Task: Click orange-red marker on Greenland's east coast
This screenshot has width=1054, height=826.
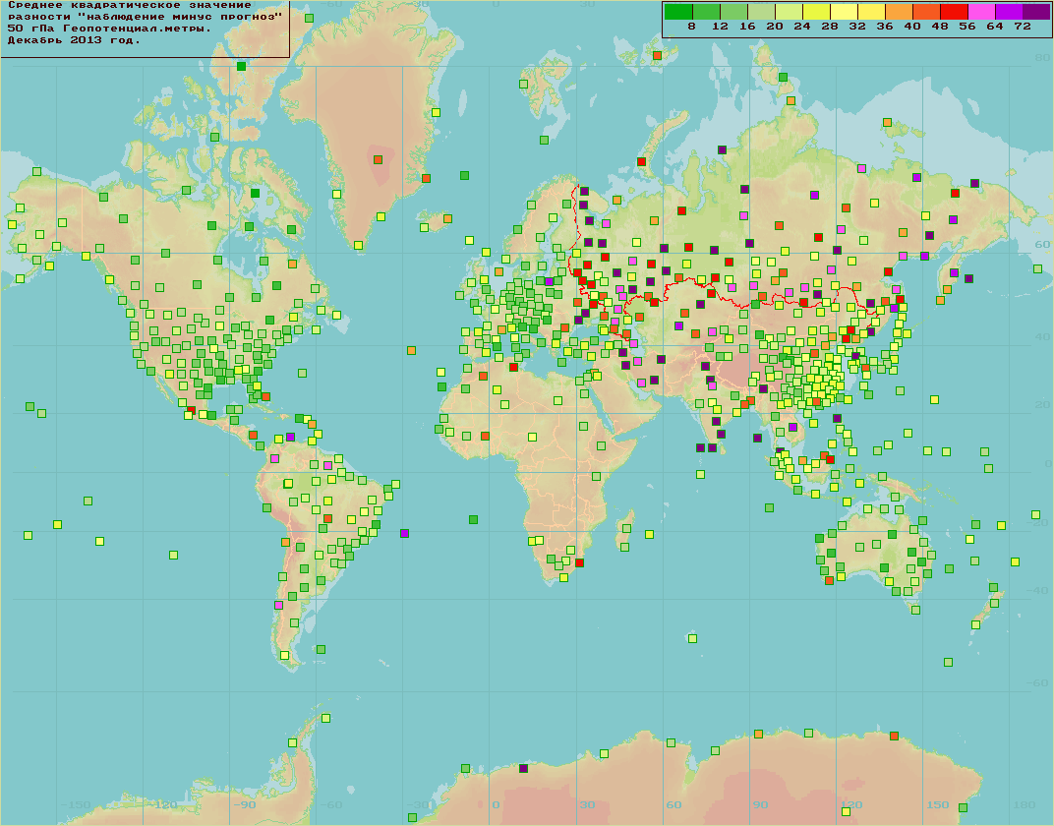Action: pyautogui.click(x=426, y=178)
